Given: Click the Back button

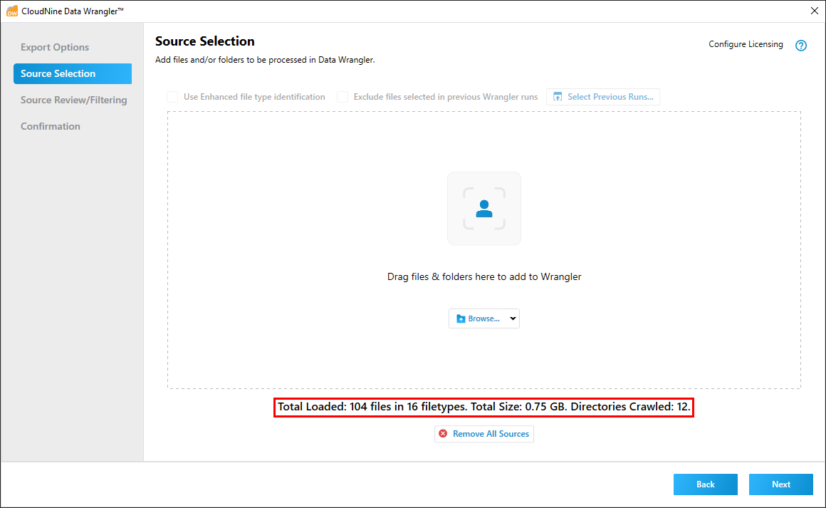Looking at the screenshot, I should 706,484.
